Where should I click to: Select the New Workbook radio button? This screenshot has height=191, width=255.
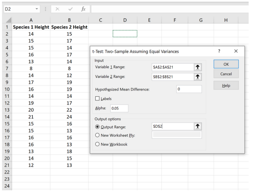pos(97,144)
